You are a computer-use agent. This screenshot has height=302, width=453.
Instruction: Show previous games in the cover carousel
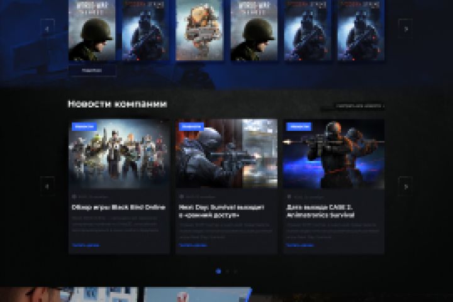(47, 28)
